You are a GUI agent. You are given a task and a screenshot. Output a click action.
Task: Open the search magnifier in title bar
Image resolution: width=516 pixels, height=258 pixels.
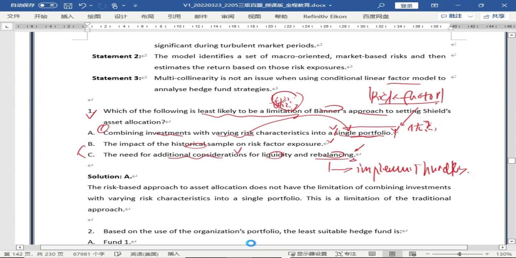coord(381,6)
